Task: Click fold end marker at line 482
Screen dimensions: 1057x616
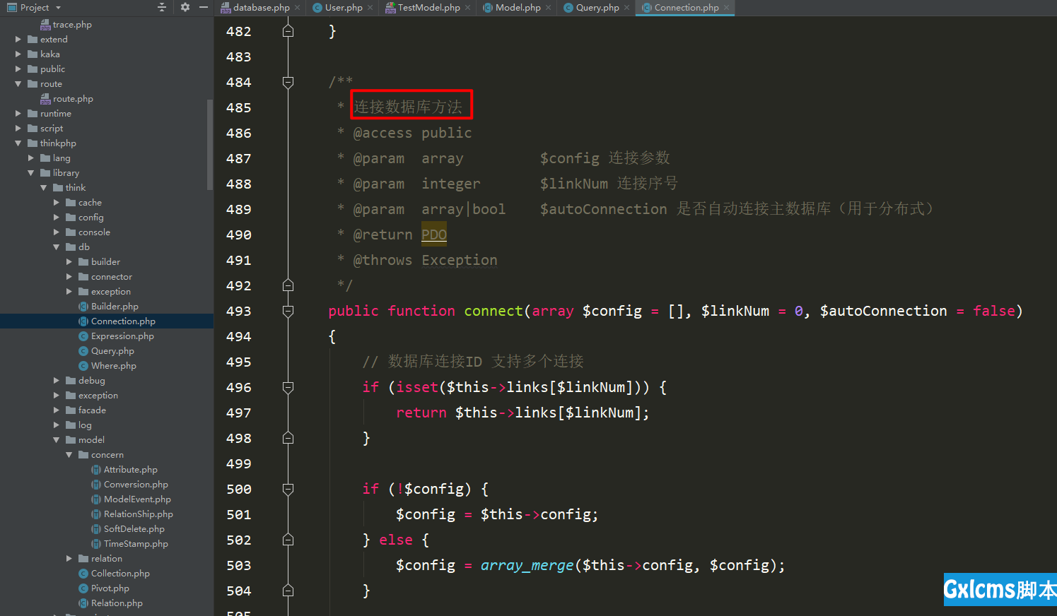Action: [288, 31]
